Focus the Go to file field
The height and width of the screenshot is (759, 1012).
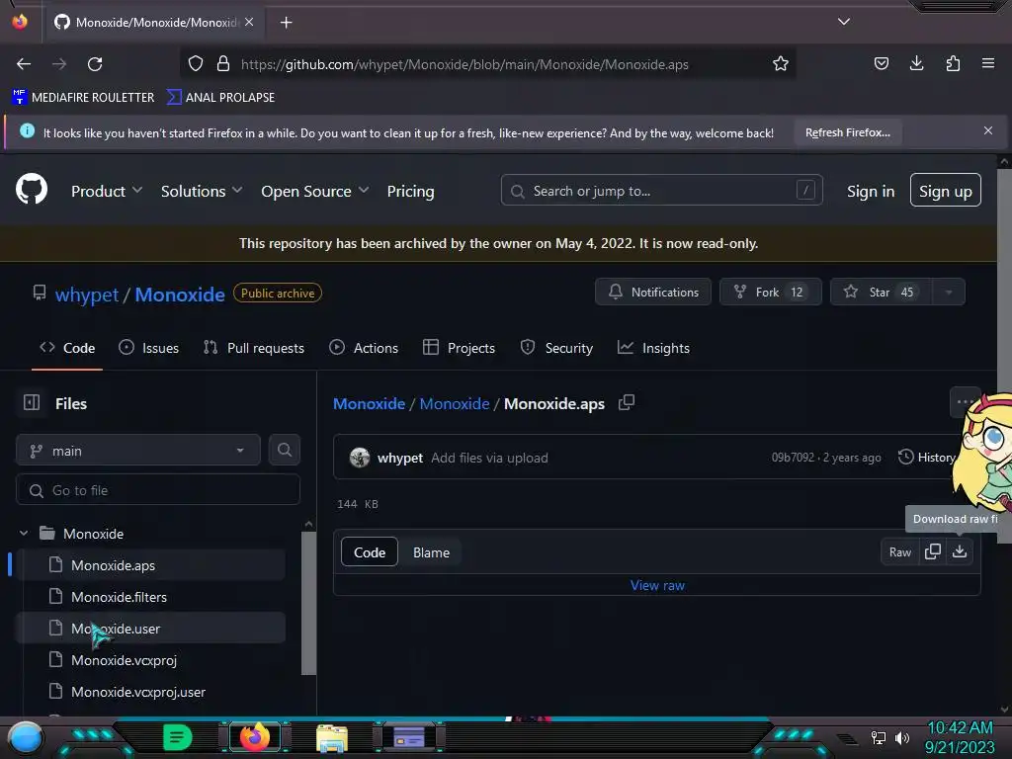coord(158,490)
